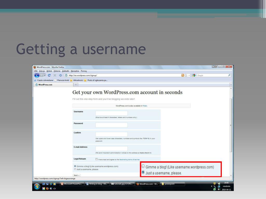Viewport: 266px width, 199px height.
Task: Open the Historia menu
Action: (x=57, y=71)
